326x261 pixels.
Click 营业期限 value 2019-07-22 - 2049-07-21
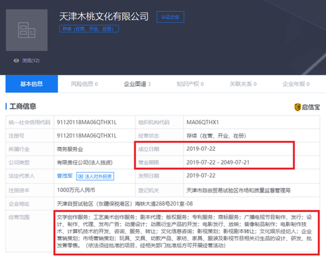[x=218, y=162]
